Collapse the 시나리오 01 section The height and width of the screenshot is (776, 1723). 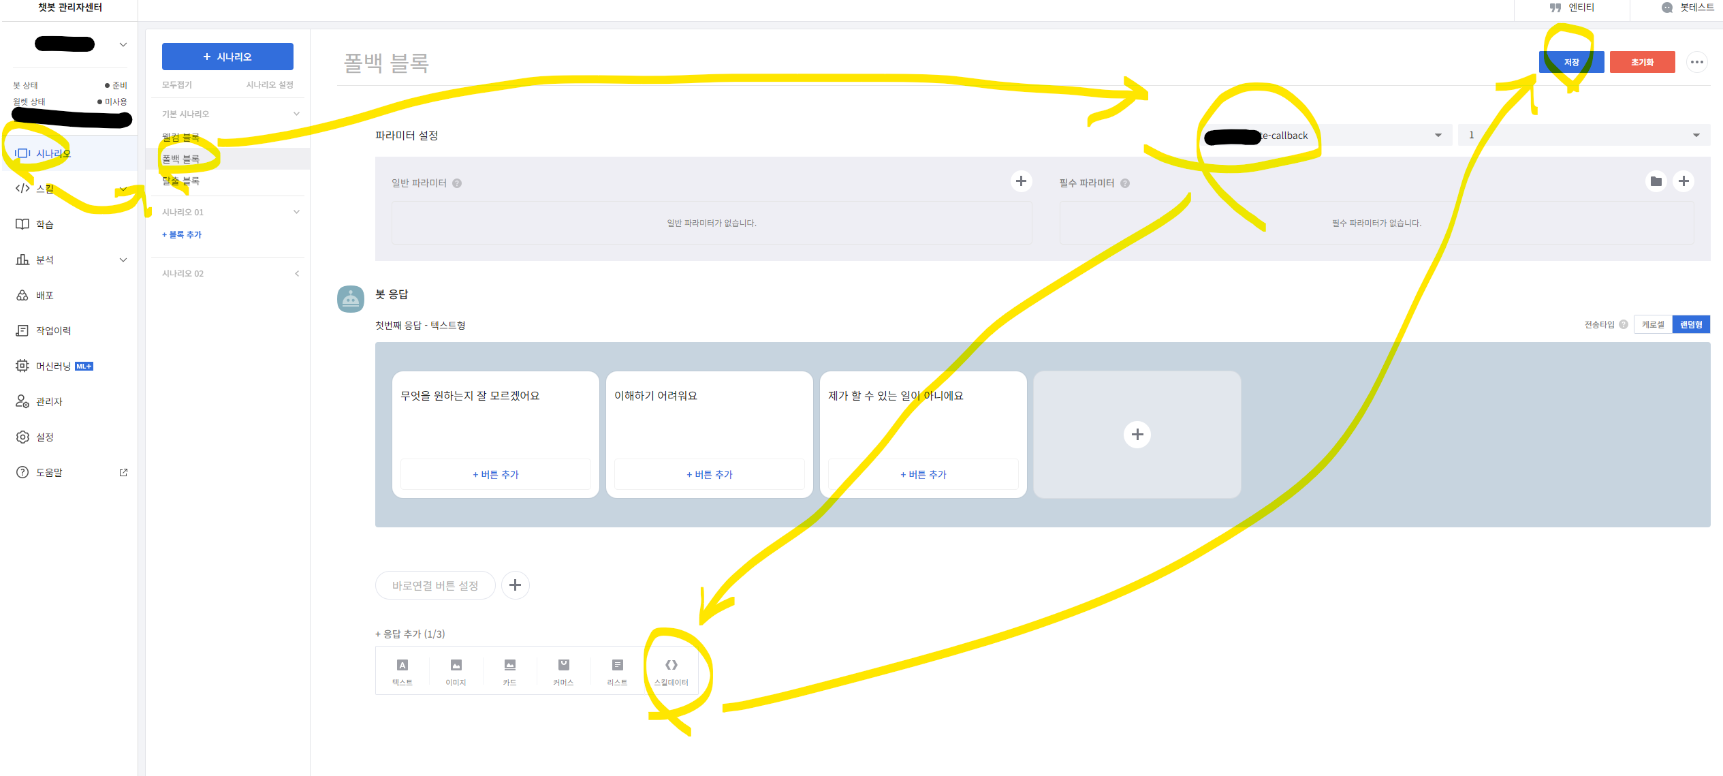point(296,212)
